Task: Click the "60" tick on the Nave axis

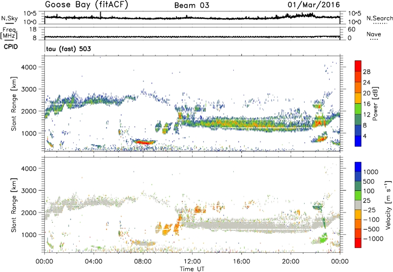Action: (x=351, y=29)
